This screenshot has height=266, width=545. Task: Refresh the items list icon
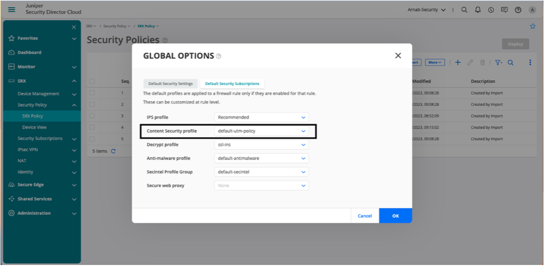[x=114, y=151]
